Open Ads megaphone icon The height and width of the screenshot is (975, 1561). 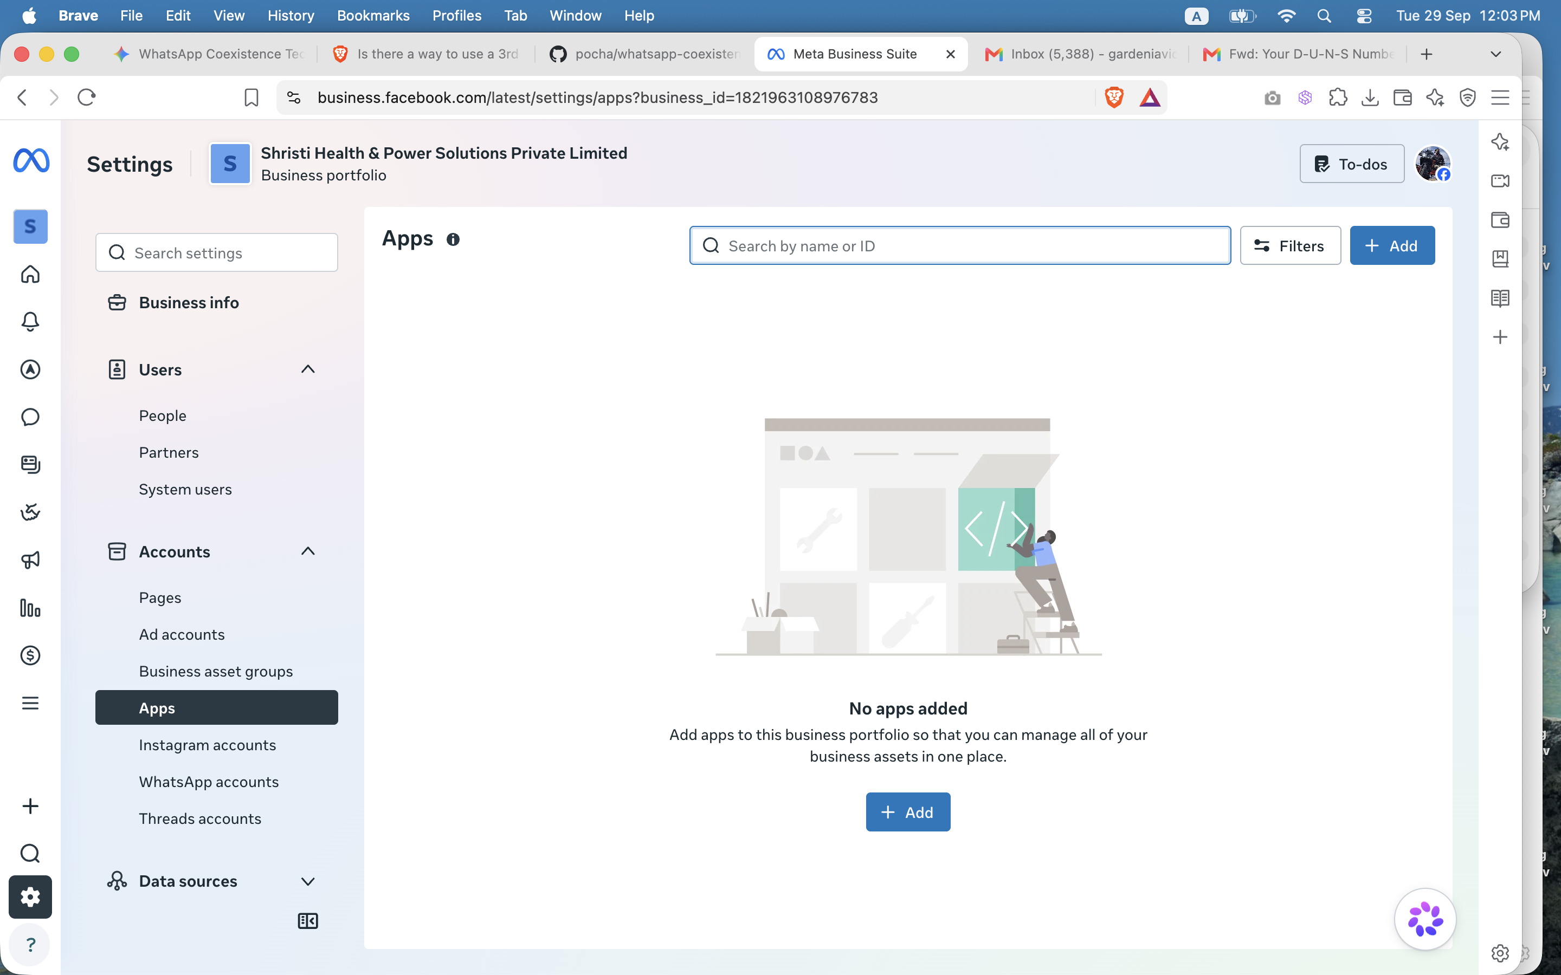[30, 560]
